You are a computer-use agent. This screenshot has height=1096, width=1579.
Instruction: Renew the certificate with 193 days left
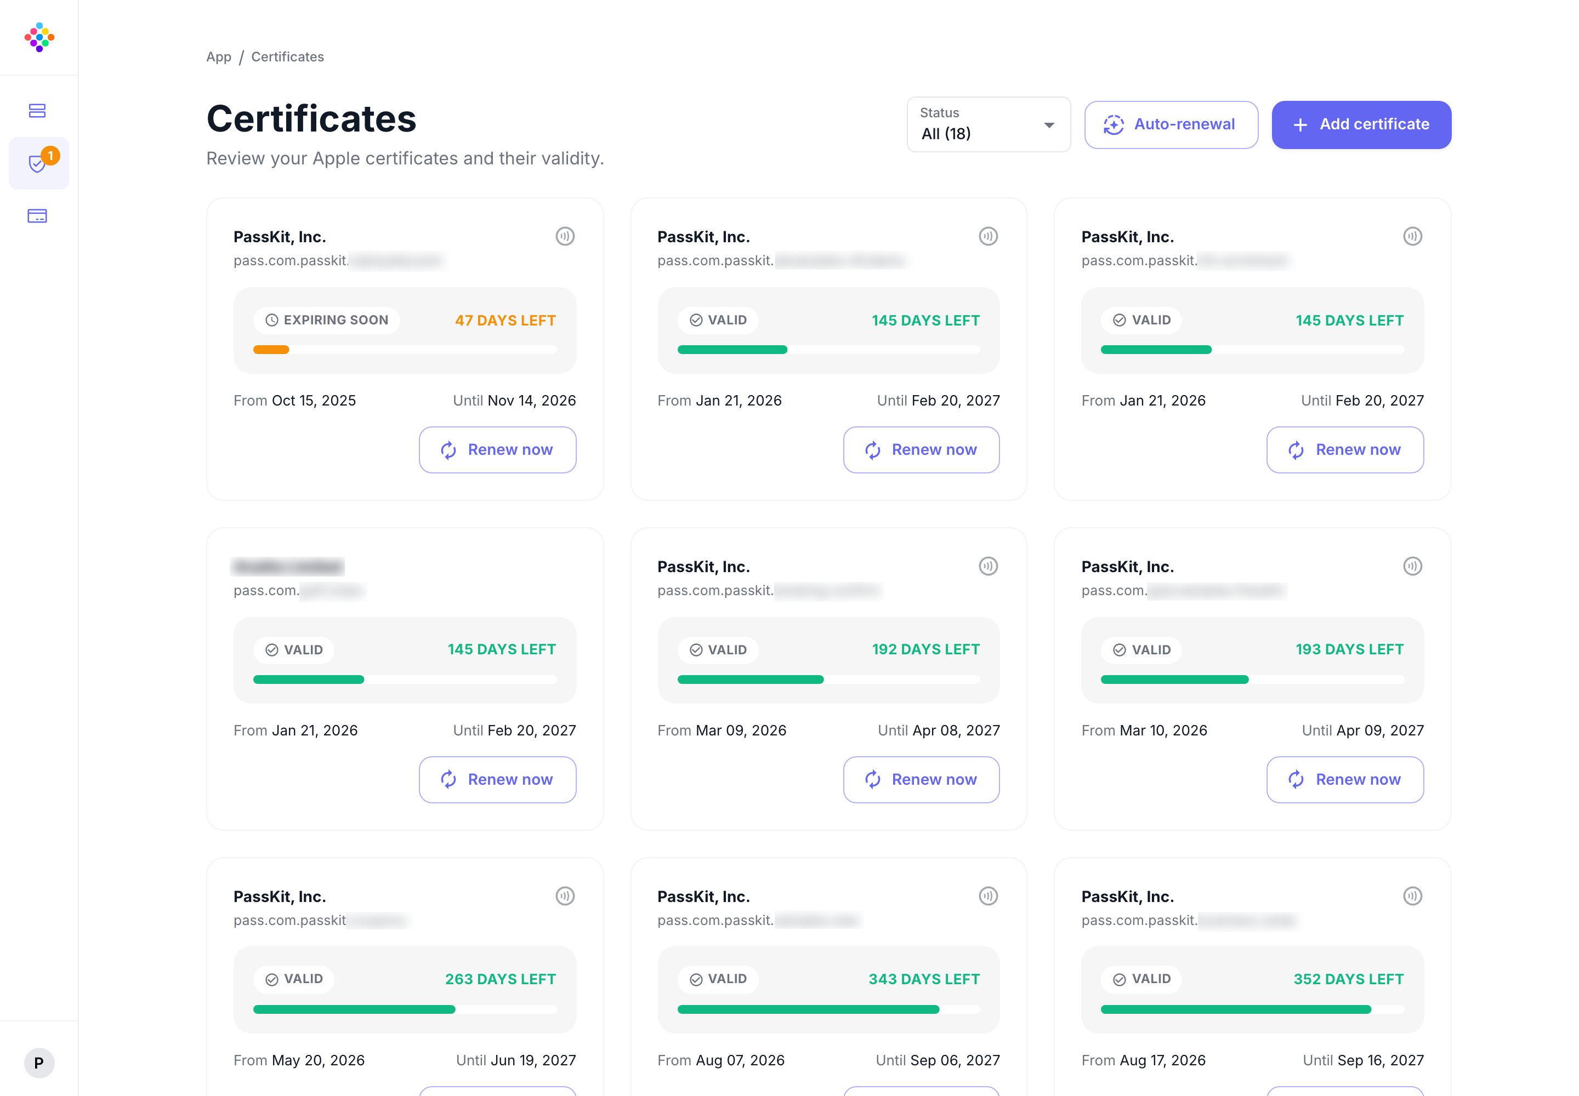click(1345, 779)
